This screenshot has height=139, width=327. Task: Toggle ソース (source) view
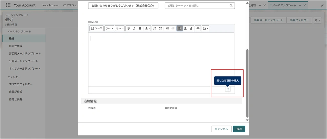click(x=96, y=28)
